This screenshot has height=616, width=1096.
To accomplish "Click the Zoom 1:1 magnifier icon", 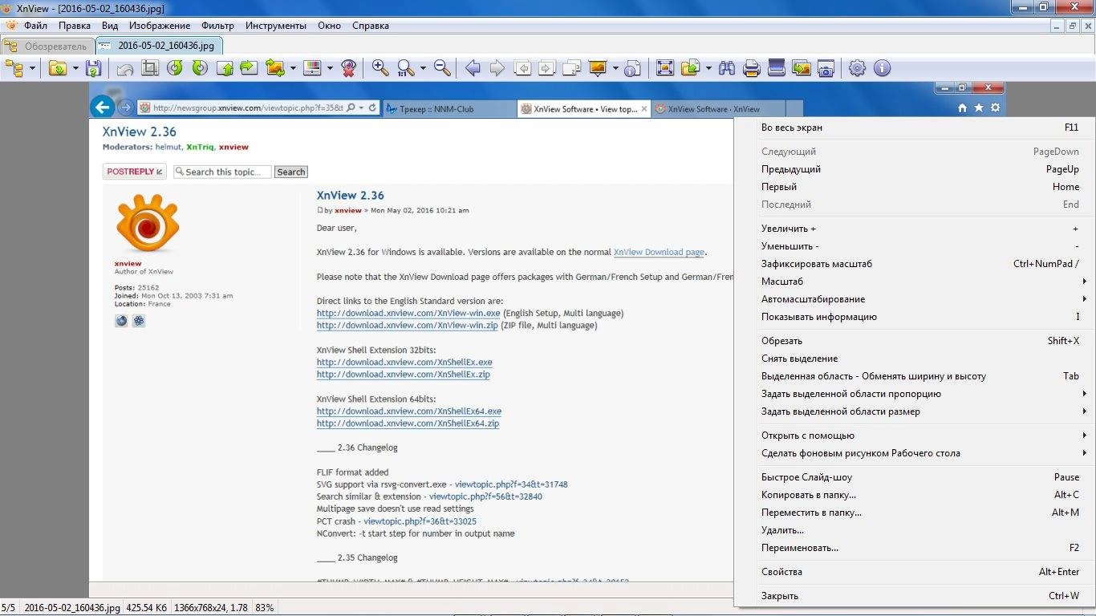I will tap(406, 69).
